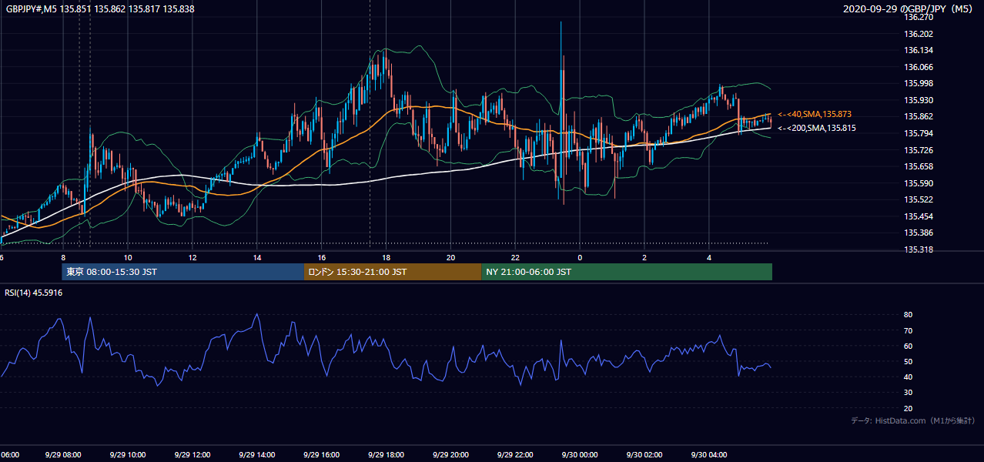The width and height of the screenshot is (984, 462).
Task: Click the 135.590 price axis label
Action: pyautogui.click(x=919, y=183)
